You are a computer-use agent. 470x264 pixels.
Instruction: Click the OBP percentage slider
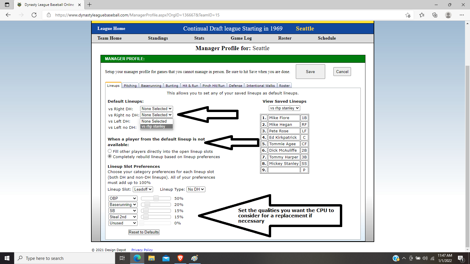point(156,198)
